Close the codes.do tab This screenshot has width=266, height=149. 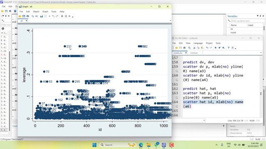pos(186,53)
